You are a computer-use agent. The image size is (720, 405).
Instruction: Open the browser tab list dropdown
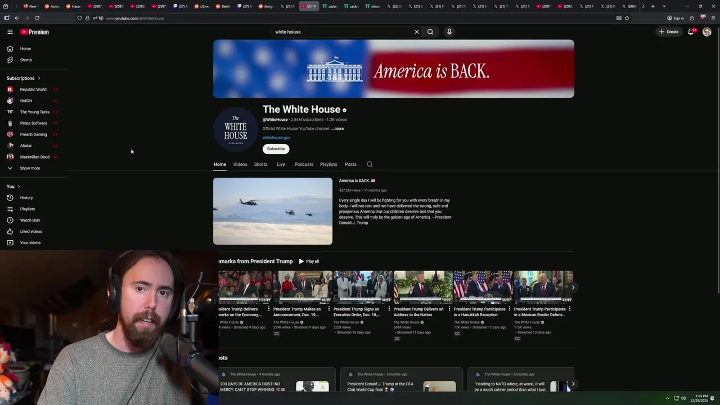click(664, 6)
